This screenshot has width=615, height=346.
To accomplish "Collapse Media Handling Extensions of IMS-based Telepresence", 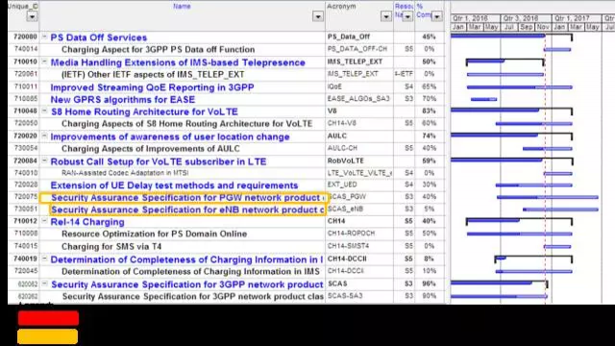I will click(x=44, y=62).
